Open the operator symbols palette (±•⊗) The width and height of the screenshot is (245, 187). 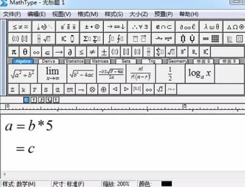pyautogui.click(x=92, y=27)
